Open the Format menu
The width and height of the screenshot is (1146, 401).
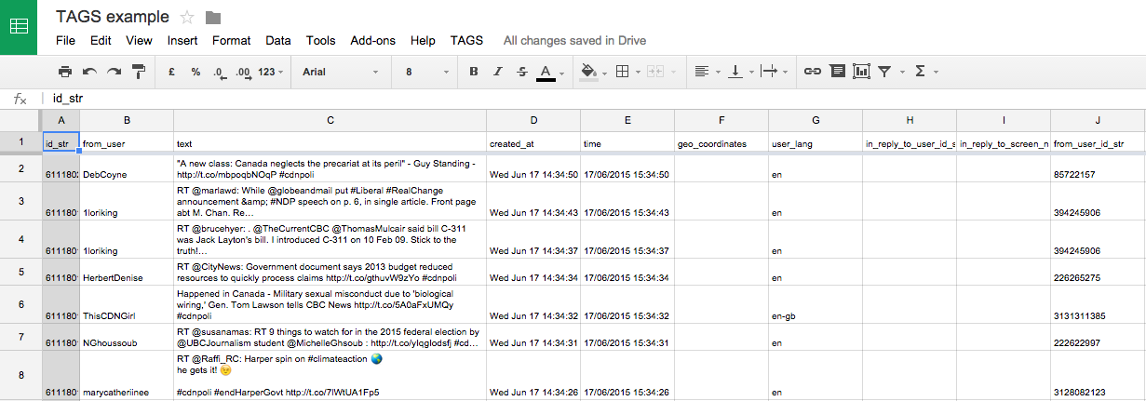231,40
